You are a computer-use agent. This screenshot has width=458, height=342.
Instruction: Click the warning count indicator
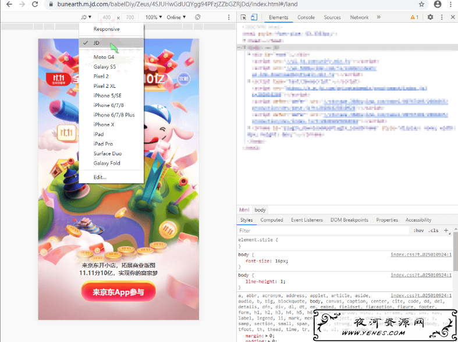(414, 17)
